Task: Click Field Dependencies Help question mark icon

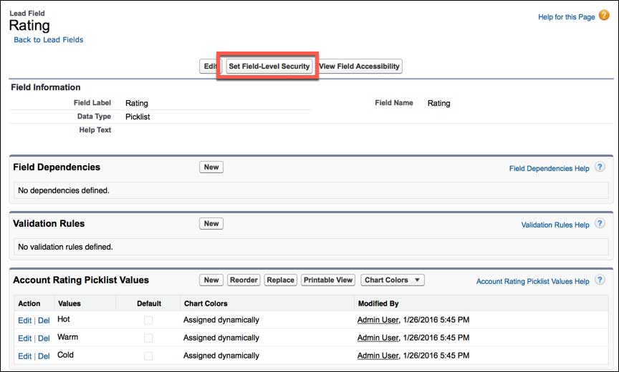Action: (600, 168)
